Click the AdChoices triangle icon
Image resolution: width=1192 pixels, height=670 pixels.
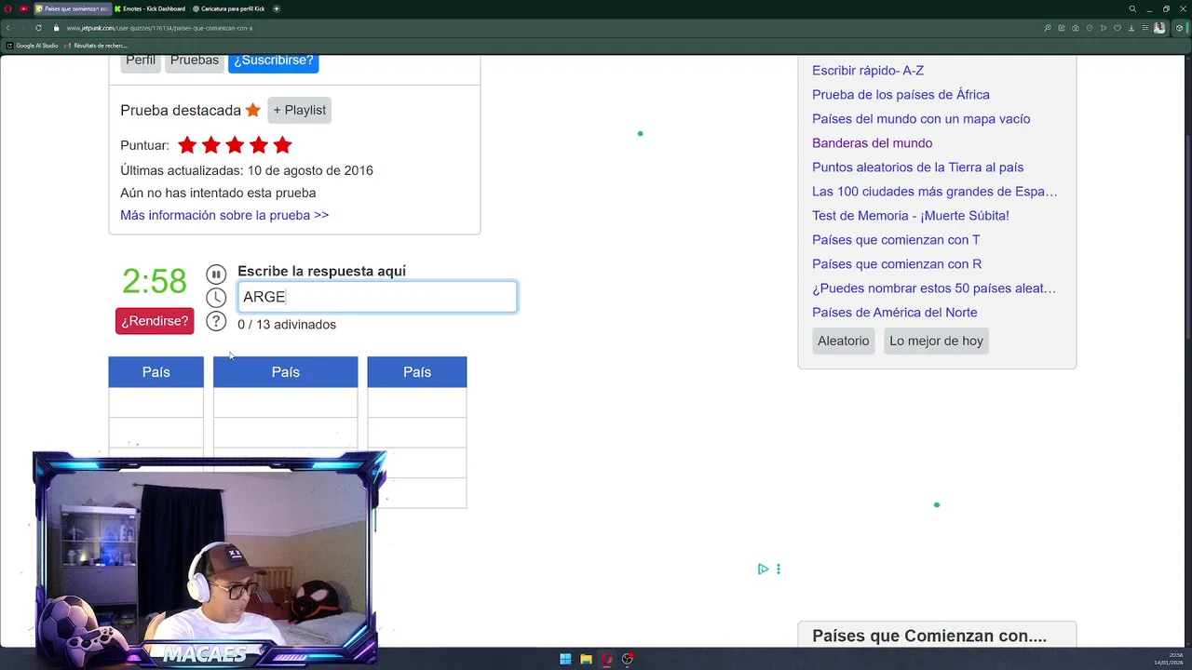point(763,569)
